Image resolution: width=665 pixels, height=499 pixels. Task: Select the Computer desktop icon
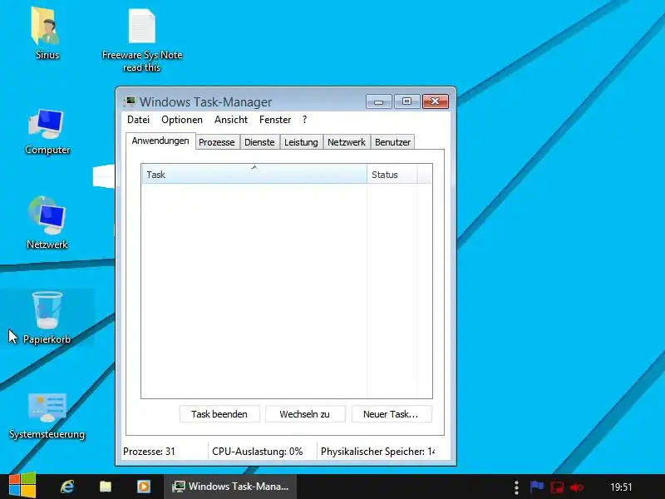click(x=47, y=124)
